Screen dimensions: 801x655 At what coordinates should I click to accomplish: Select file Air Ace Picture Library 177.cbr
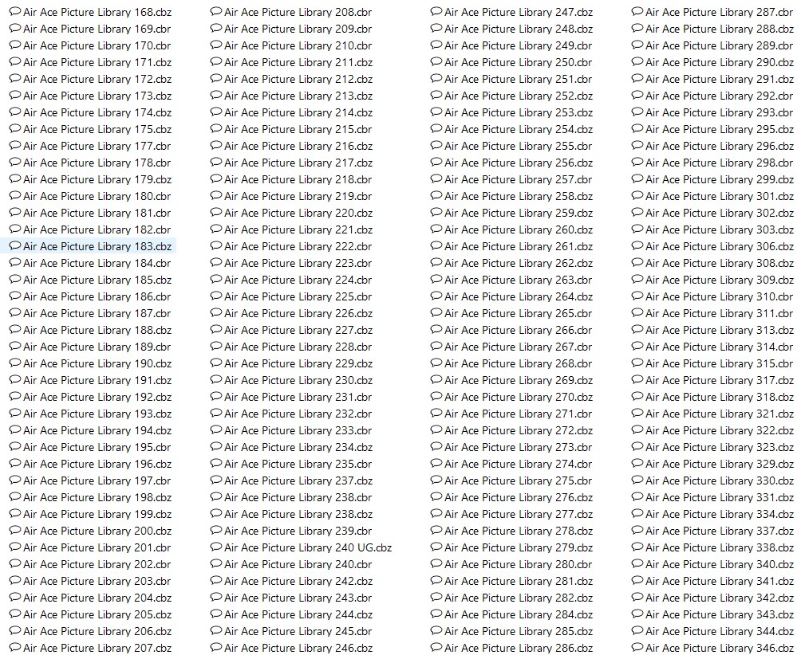[x=97, y=146]
